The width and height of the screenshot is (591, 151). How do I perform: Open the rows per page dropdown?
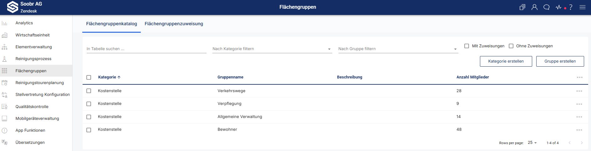[x=532, y=143]
